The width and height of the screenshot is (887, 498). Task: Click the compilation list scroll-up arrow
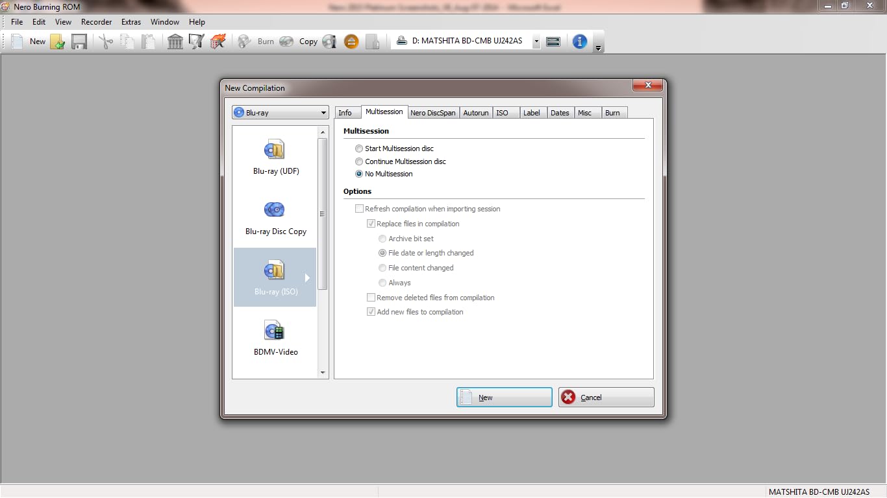(323, 132)
